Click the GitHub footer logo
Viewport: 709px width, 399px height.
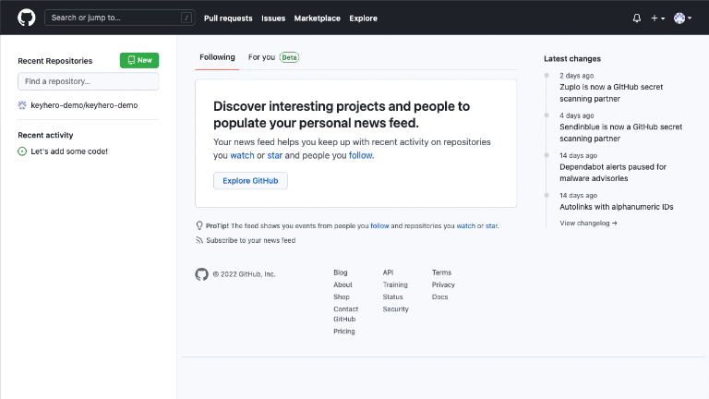point(201,274)
